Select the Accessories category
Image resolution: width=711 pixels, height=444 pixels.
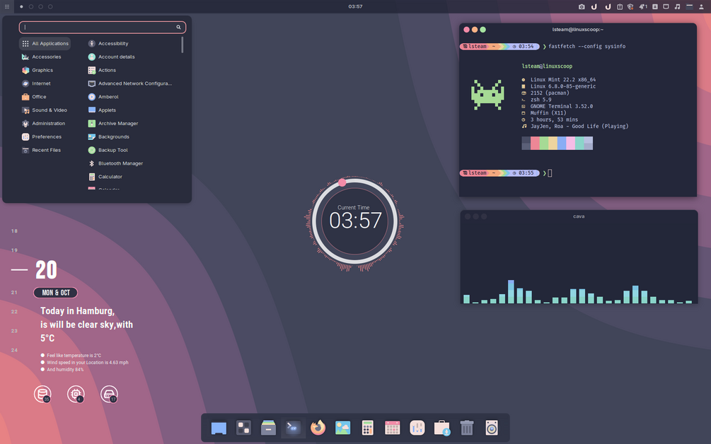(41, 57)
